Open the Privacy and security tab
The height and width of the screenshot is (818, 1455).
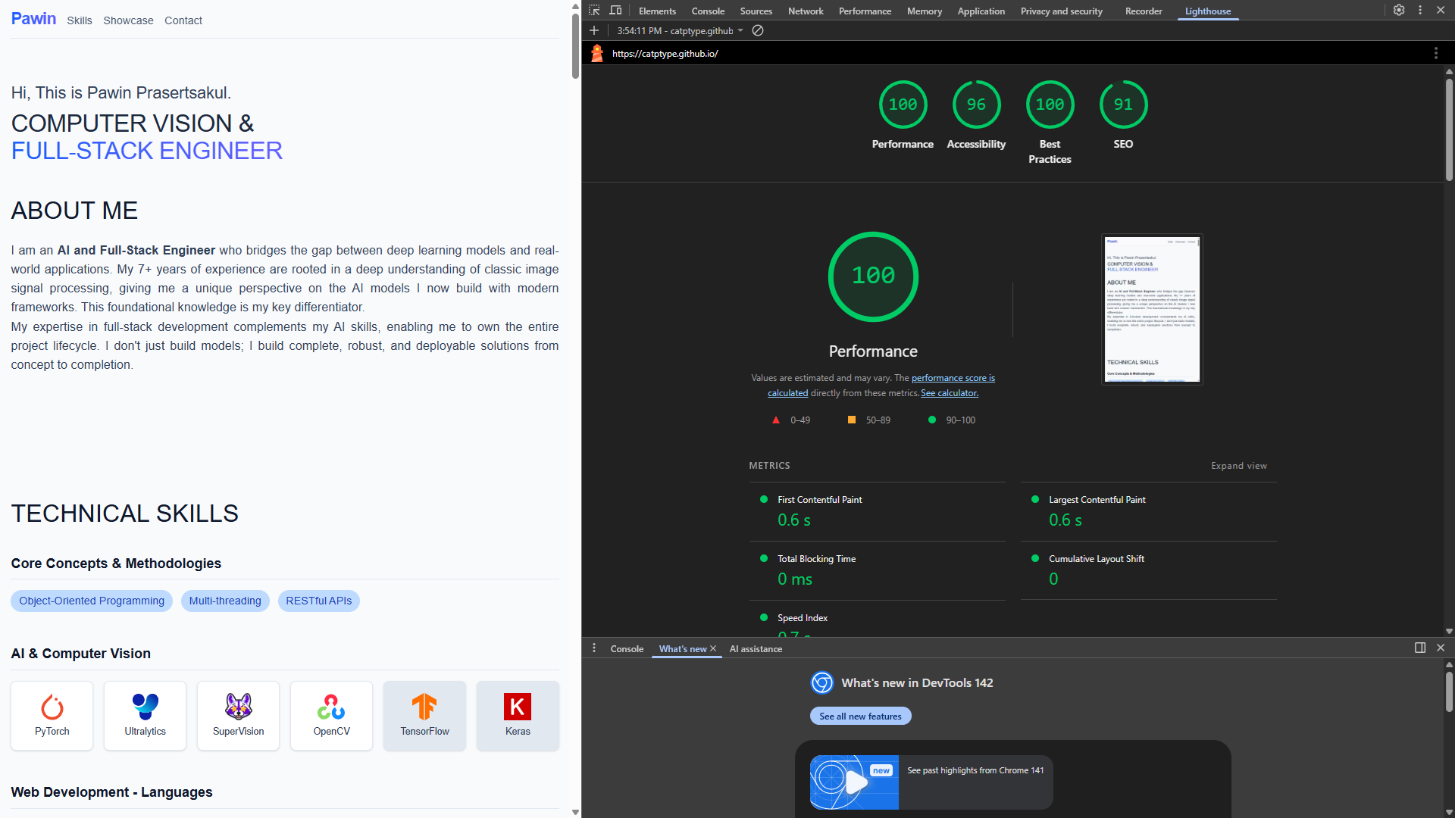pos(1061,11)
